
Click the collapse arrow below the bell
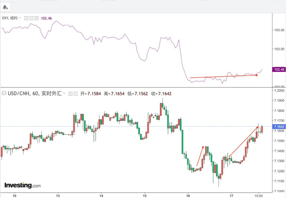[5, 12]
